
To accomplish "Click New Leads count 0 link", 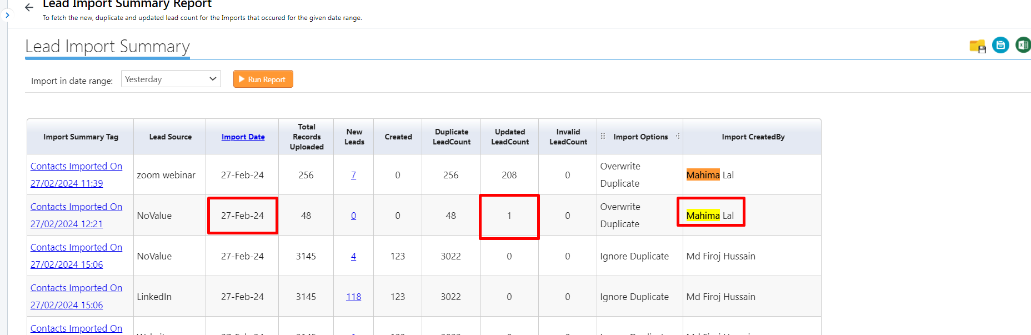I will click(x=353, y=216).
